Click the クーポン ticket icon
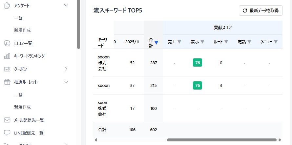Image resolution: width=292 pixels, height=145 pixels. 7,69
